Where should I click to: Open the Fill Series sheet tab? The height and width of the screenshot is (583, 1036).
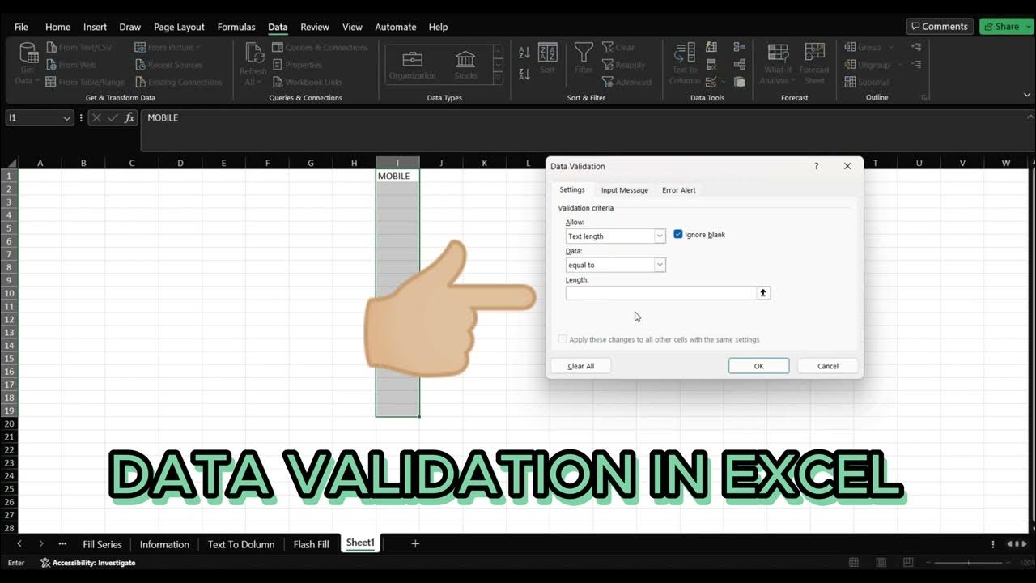tap(102, 544)
